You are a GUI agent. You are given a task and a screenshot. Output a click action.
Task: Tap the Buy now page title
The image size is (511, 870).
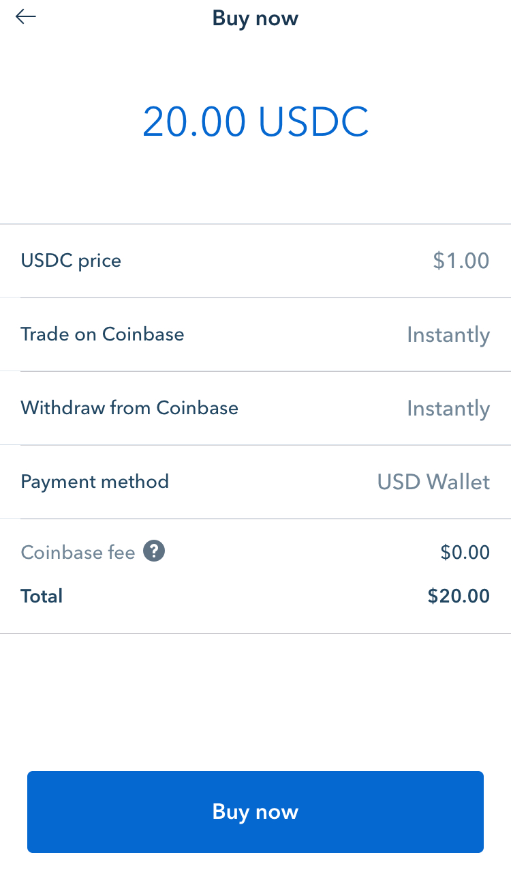click(255, 18)
